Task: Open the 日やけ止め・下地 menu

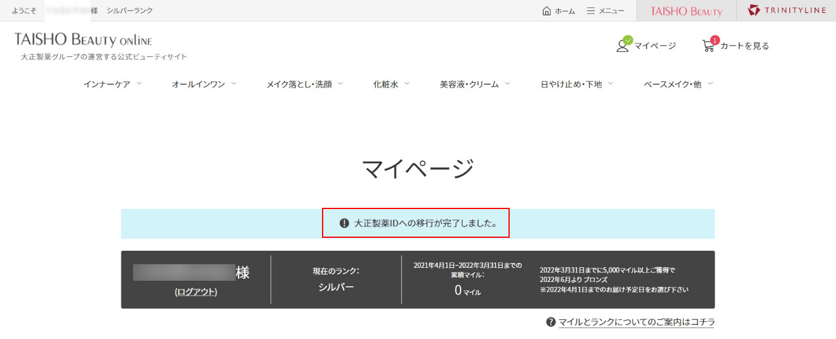Action: (x=571, y=85)
